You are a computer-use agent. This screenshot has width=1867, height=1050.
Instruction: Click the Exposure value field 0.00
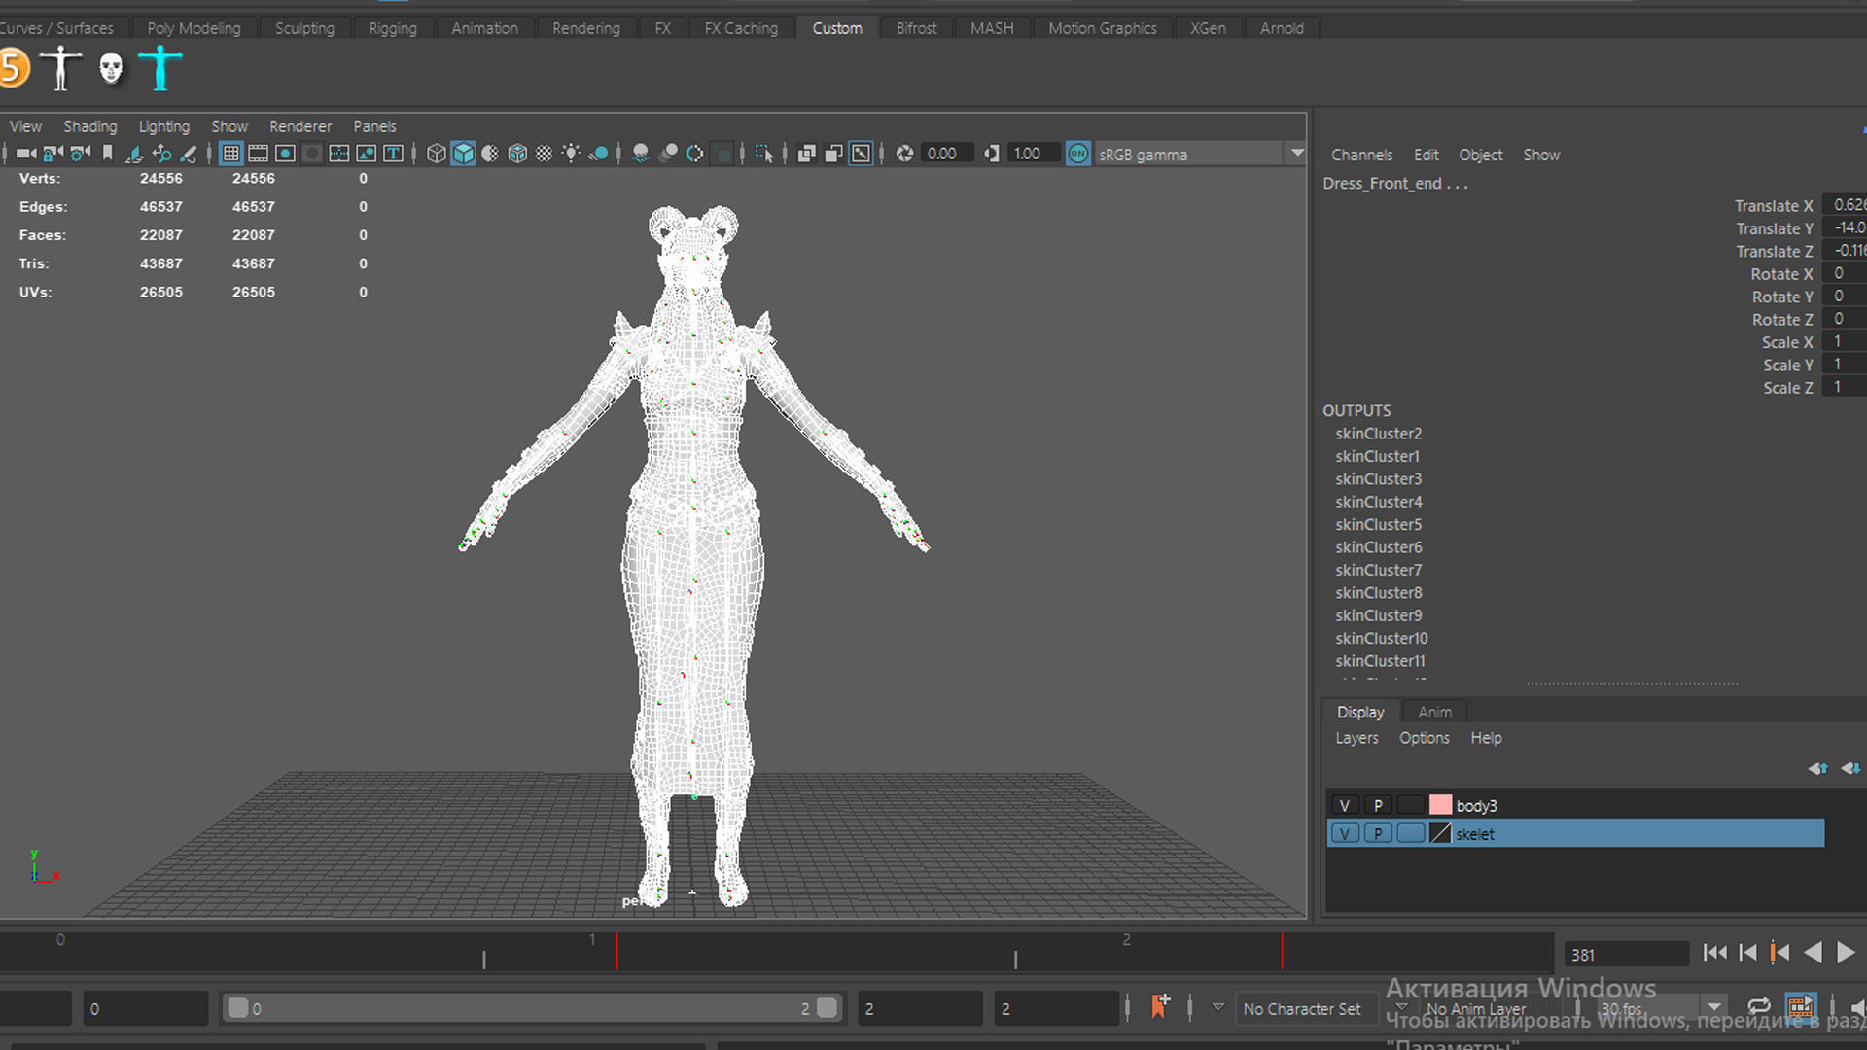pyautogui.click(x=947, y=154)
